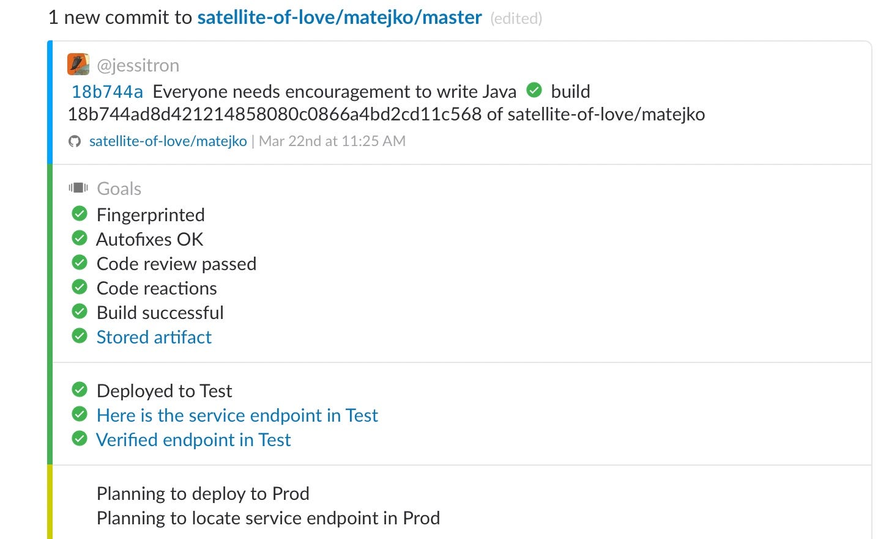Click the Deployed to Test check icon
878x539 pixels.
tap(80, 389)
